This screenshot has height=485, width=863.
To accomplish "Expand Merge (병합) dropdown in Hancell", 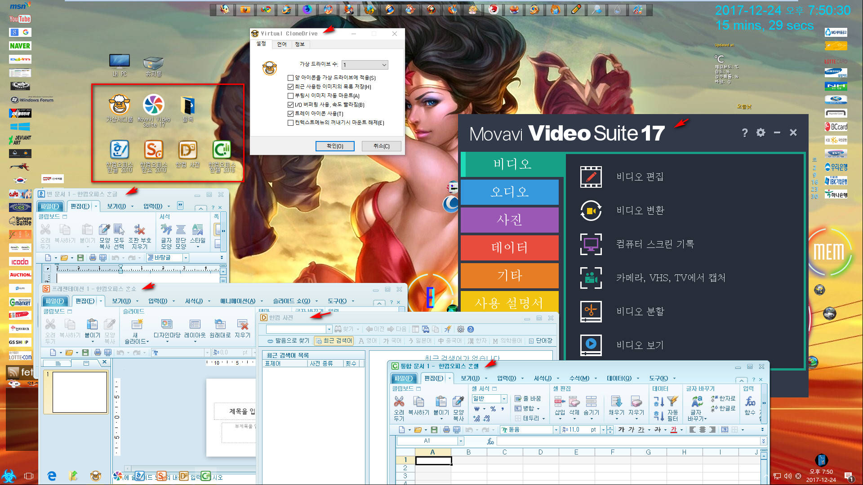I will [x=538, y=409].
